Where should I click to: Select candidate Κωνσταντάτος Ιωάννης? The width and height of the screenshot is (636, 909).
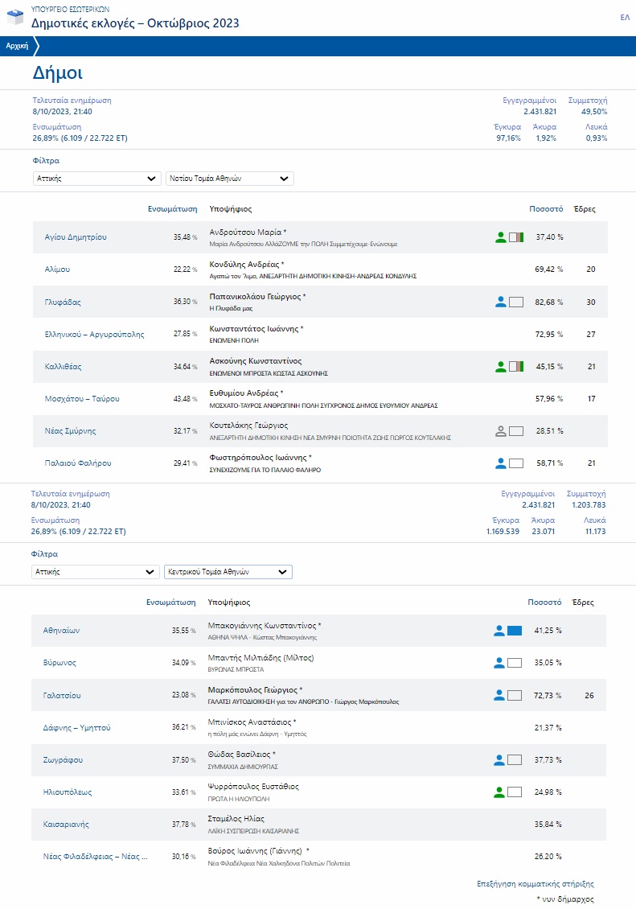coord(256,329)
